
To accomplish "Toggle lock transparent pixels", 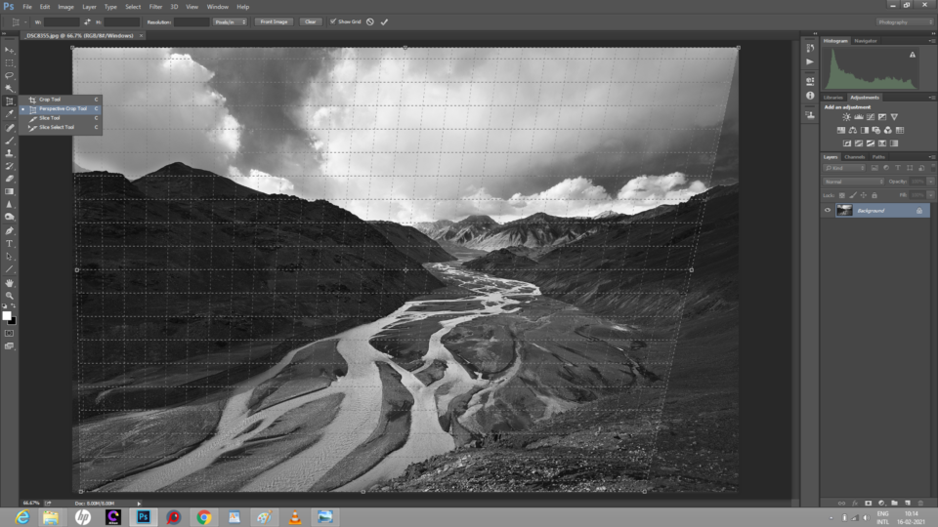I will tap(841, 195).
